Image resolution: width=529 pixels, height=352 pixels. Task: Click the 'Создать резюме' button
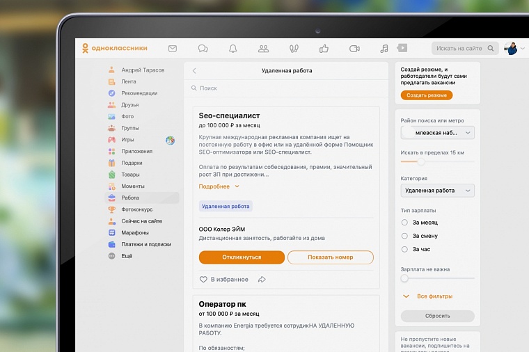click(426, 95)
